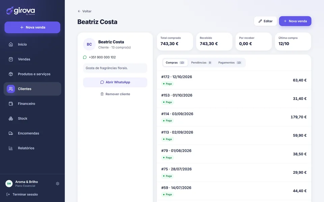Viewport: 324px width, 202px height.
Task: Open Vendas from the sidebar
Action: point(32,59)
